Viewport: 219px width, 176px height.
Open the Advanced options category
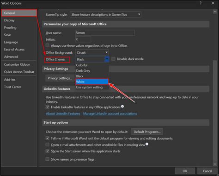tap(11, 57)
